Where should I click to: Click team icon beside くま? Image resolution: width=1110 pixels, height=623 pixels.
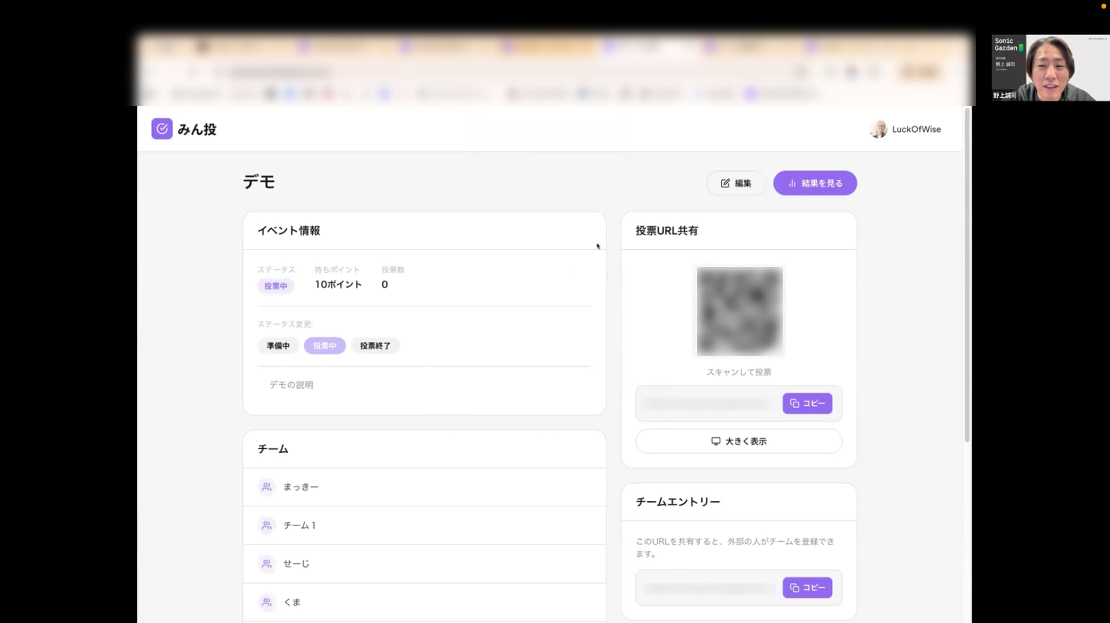click(x=267, y=602)
